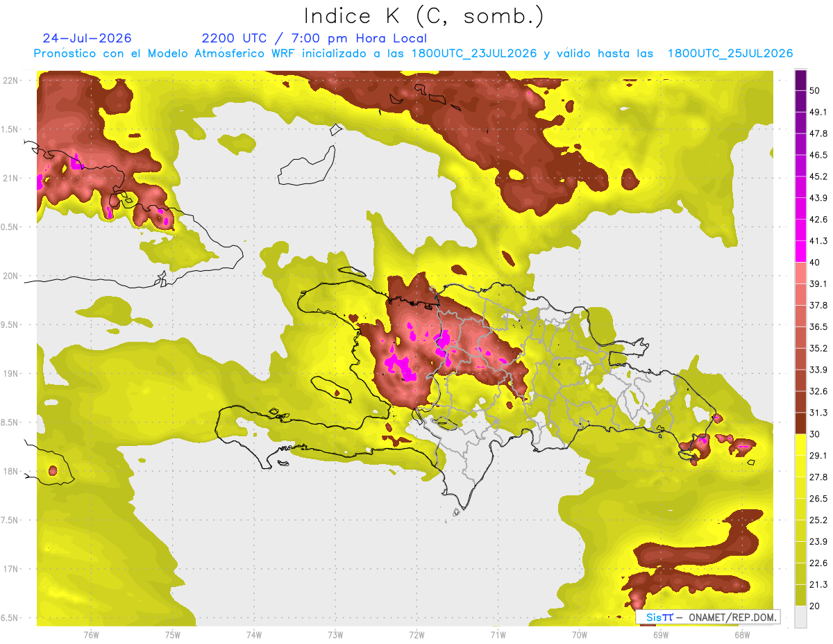Click the "68W" longitude label
This screenshot has width=833, height=644.
coord(742,635)
